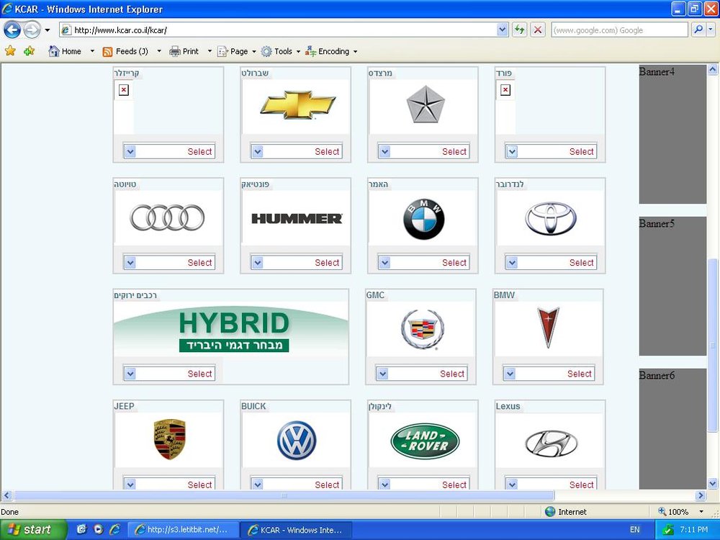
Task: Open search provider options dropdown arrow
Action: pos(711,30)
